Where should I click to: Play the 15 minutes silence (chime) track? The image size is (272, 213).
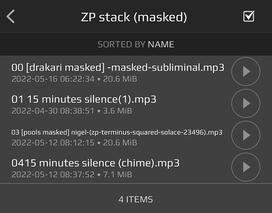click(x=246, y=167)
